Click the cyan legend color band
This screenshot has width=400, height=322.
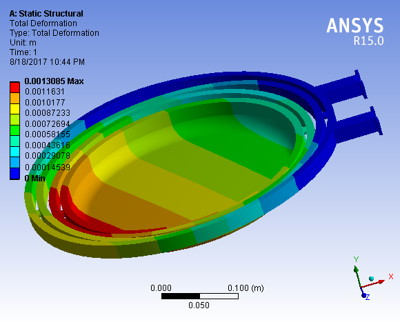click(x=14, y=152)
